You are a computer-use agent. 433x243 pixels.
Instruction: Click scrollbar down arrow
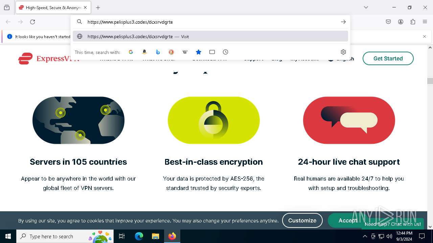pos(430,227)
